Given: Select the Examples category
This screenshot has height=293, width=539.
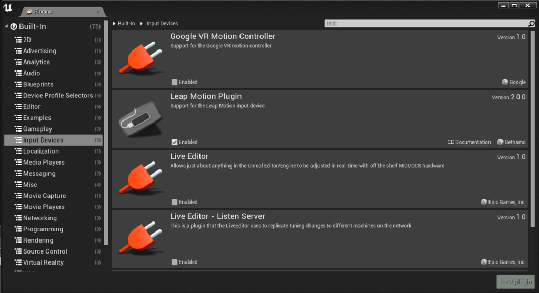Looking at the screenshot, I should (x=53, y=118).
